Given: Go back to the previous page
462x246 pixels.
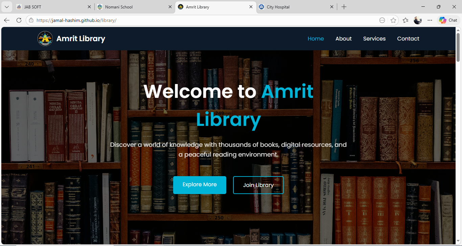Looking at the screenshot, I should (x=6, y=20).
